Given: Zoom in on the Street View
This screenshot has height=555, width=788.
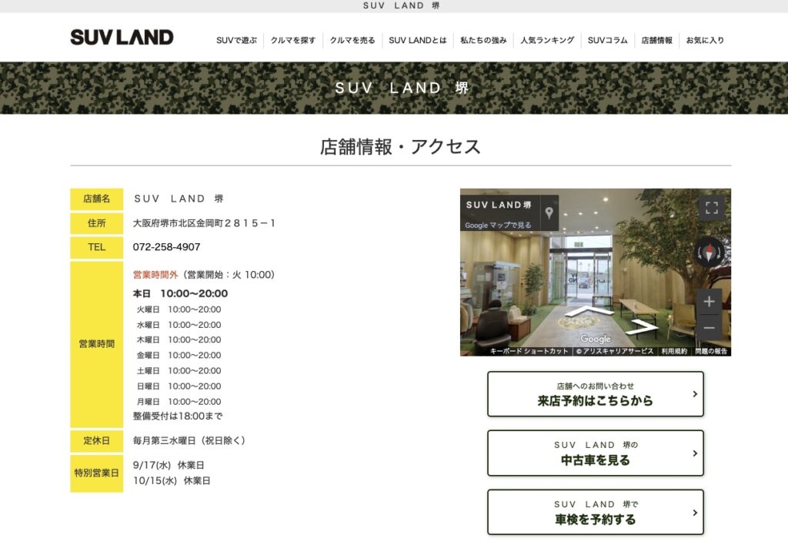Looking at the screenshot, I should tap(709, 302).
